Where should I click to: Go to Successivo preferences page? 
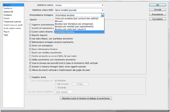tap(158, 19)
